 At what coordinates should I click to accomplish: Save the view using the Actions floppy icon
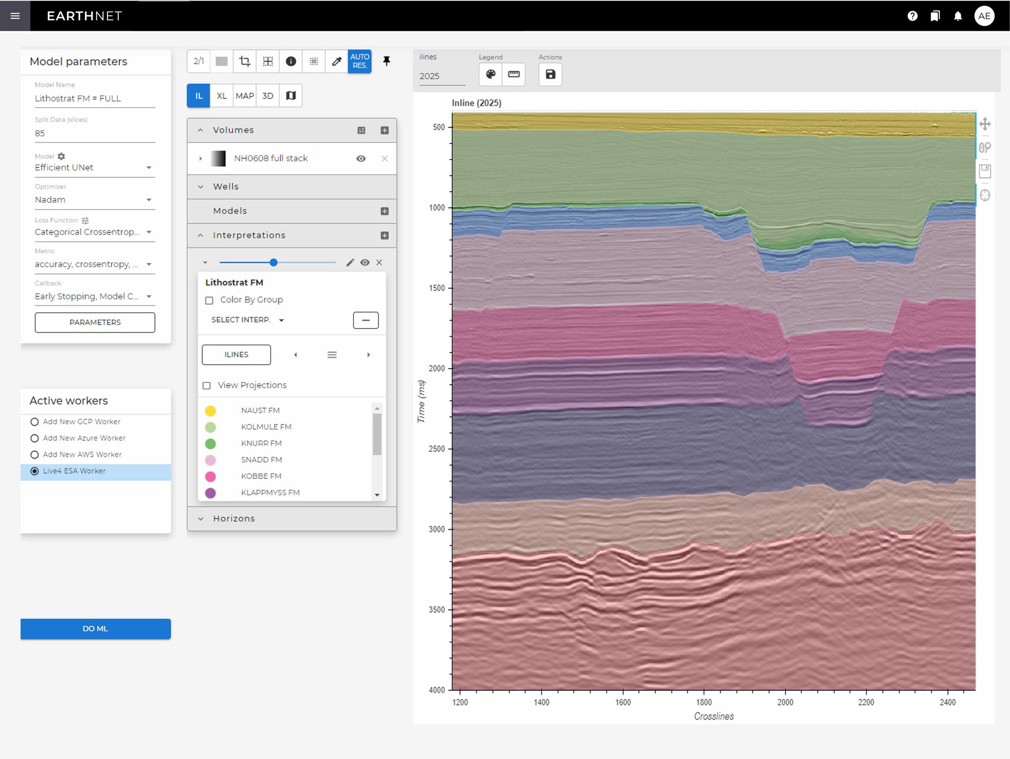click(x=550, y=74)
